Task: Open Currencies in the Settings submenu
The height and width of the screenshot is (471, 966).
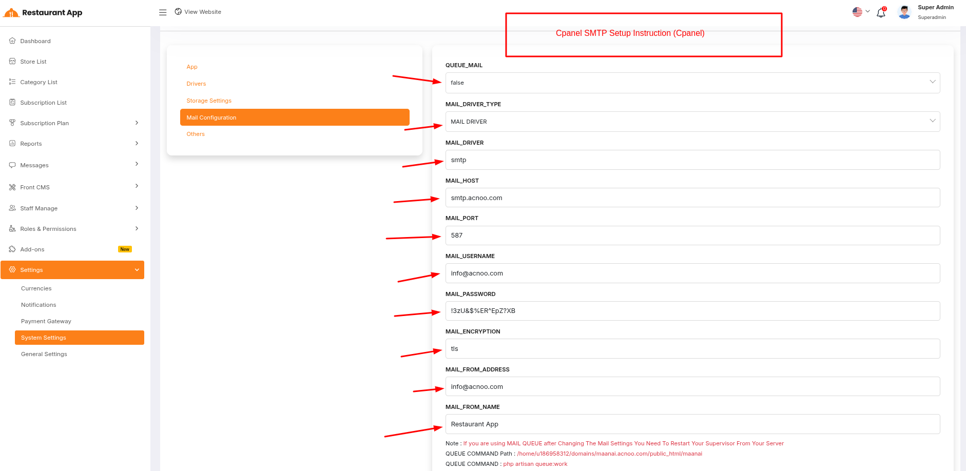Action: [x=36, y=288]
